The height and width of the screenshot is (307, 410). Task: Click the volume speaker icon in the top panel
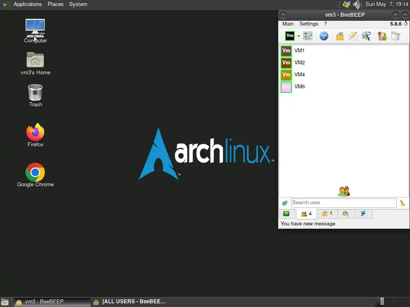point(357,4)
